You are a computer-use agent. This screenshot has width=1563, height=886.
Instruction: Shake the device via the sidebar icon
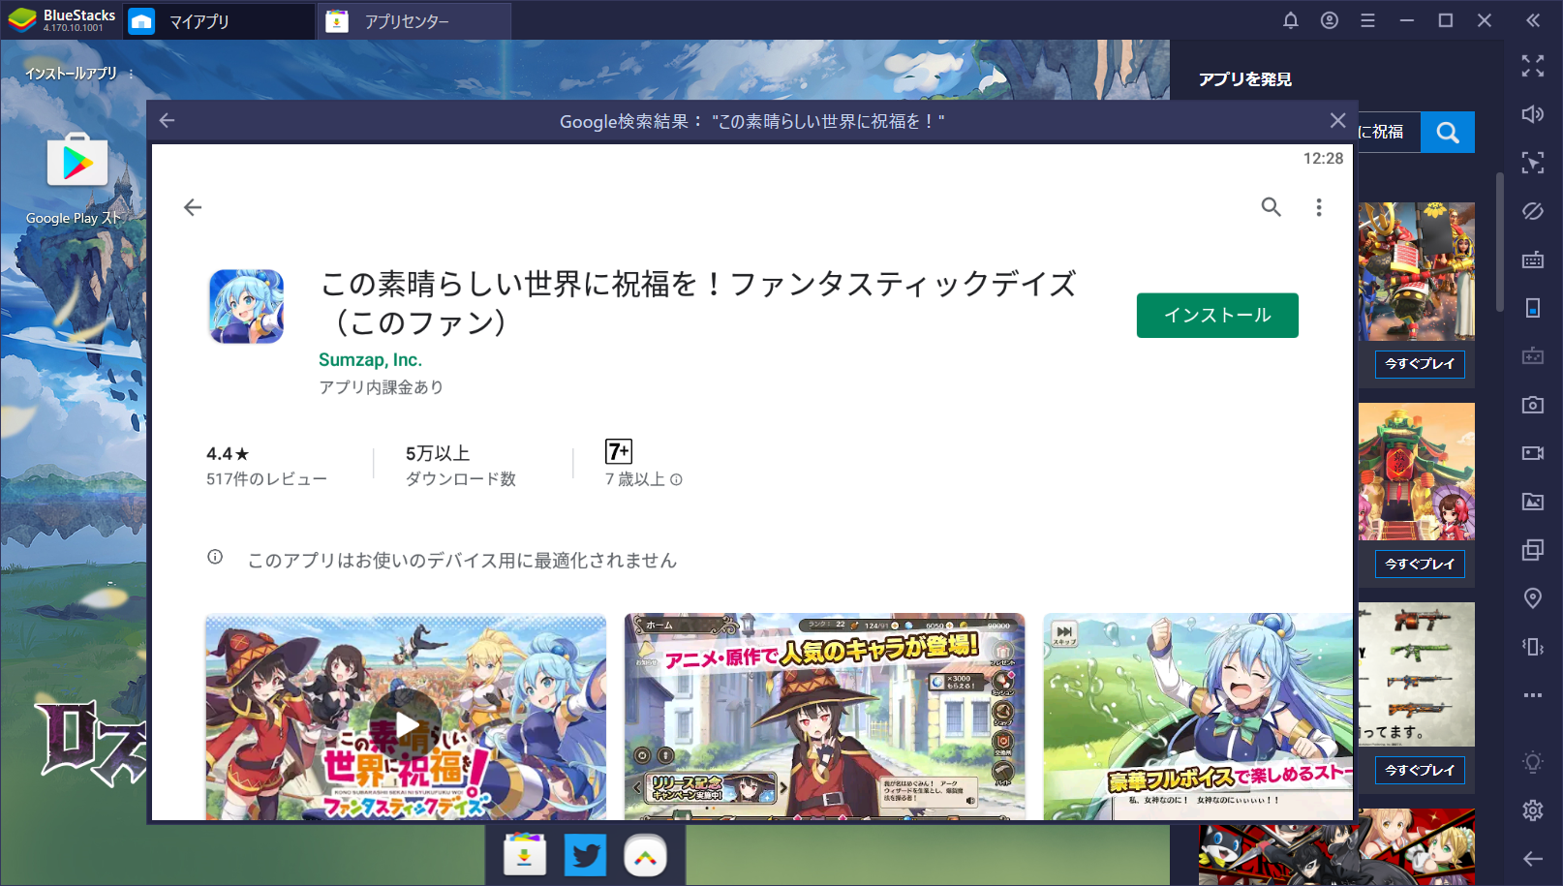click(1533, 647)
